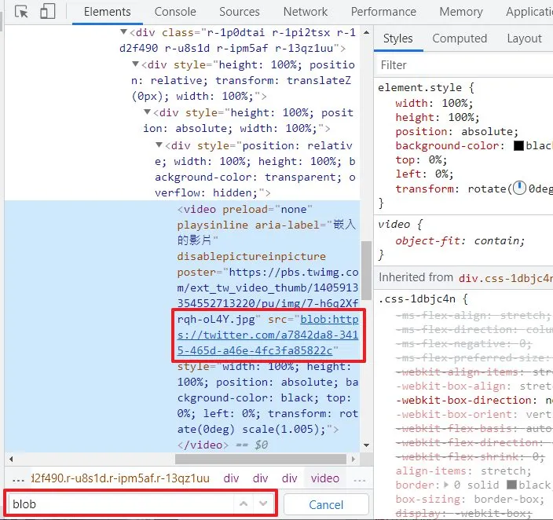
Task: Click vertical scrollbar up arrow
Action: tap(366, 32)
